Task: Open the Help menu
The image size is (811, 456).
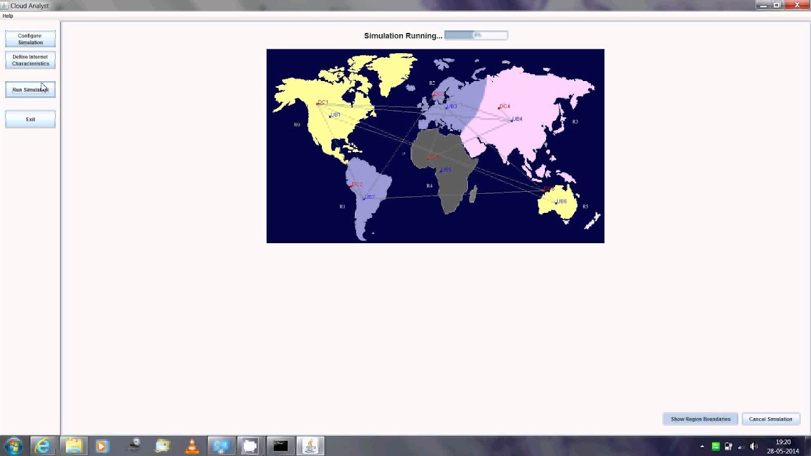Action: [x=8, y=16]
